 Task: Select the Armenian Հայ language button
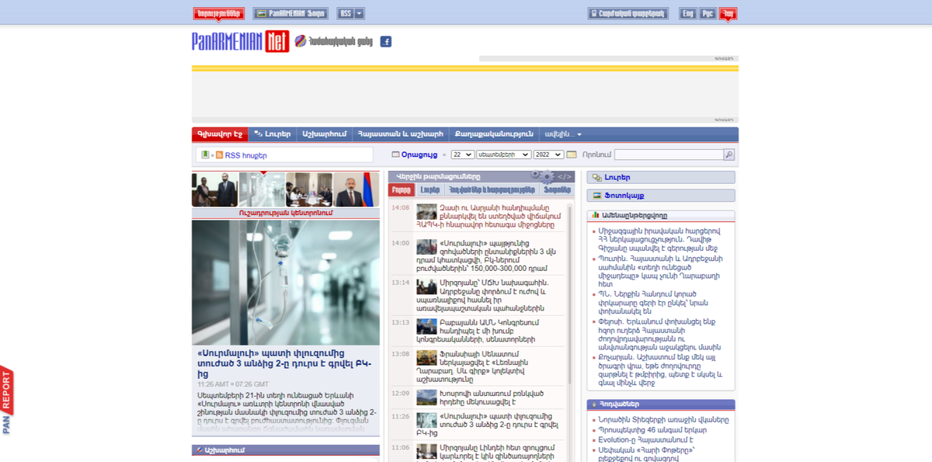pyautogui.click(x=728, y=13)
